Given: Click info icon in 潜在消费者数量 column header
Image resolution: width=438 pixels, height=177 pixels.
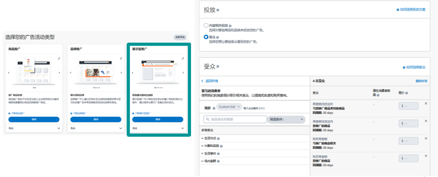Looking at the screenshot, I should coord(378,95).
